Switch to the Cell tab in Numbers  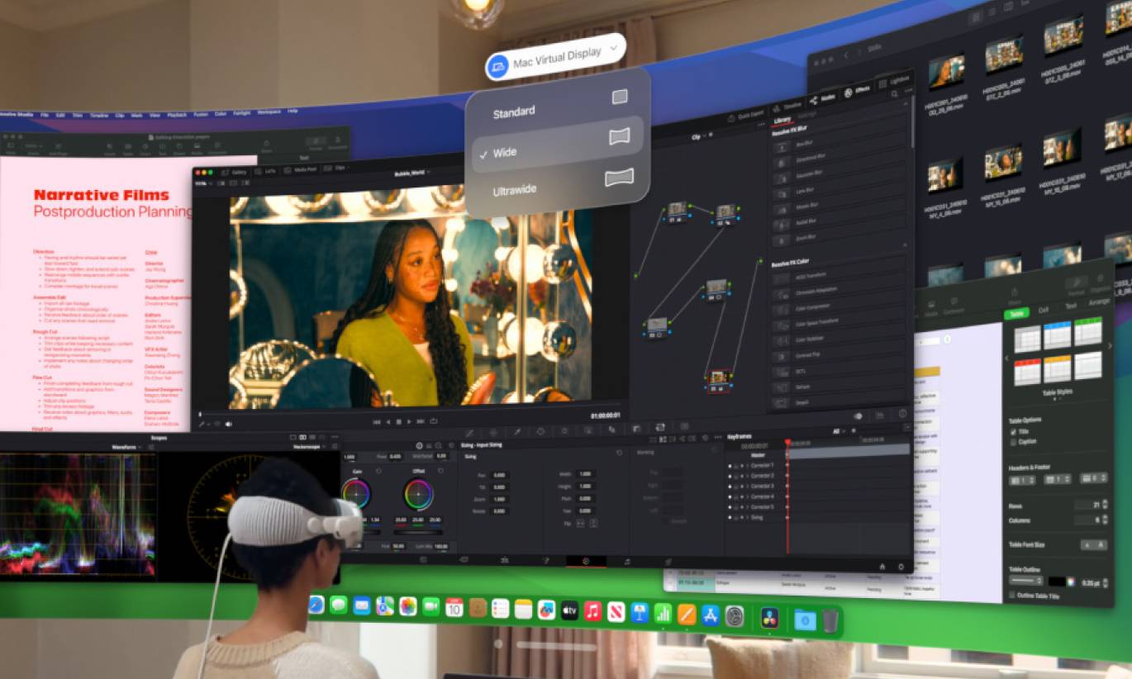click(1043, 310)
